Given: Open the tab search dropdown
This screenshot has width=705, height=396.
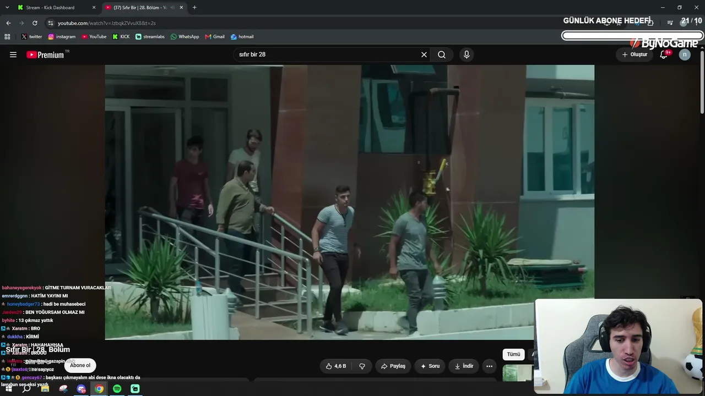Looking at the screenshot, I should pos(7,8).
